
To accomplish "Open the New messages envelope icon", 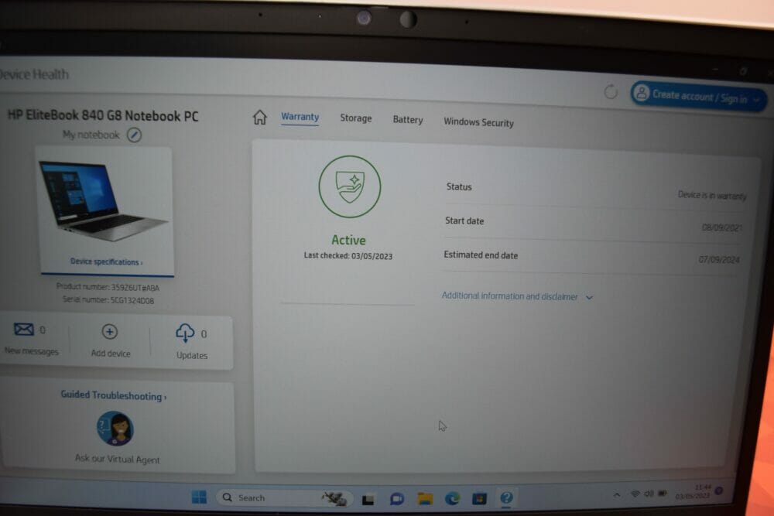I will pos(24,329).
